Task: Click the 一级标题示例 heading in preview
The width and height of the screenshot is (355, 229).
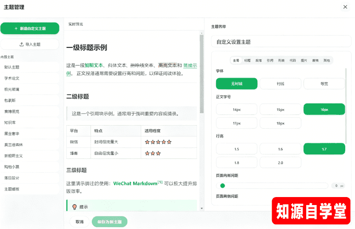Action: click(87, 47)
